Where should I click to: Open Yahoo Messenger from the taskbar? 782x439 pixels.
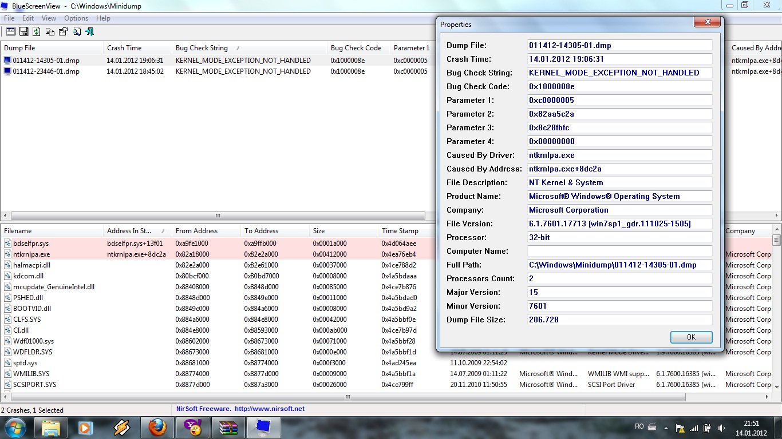click(x=192, y=428)
